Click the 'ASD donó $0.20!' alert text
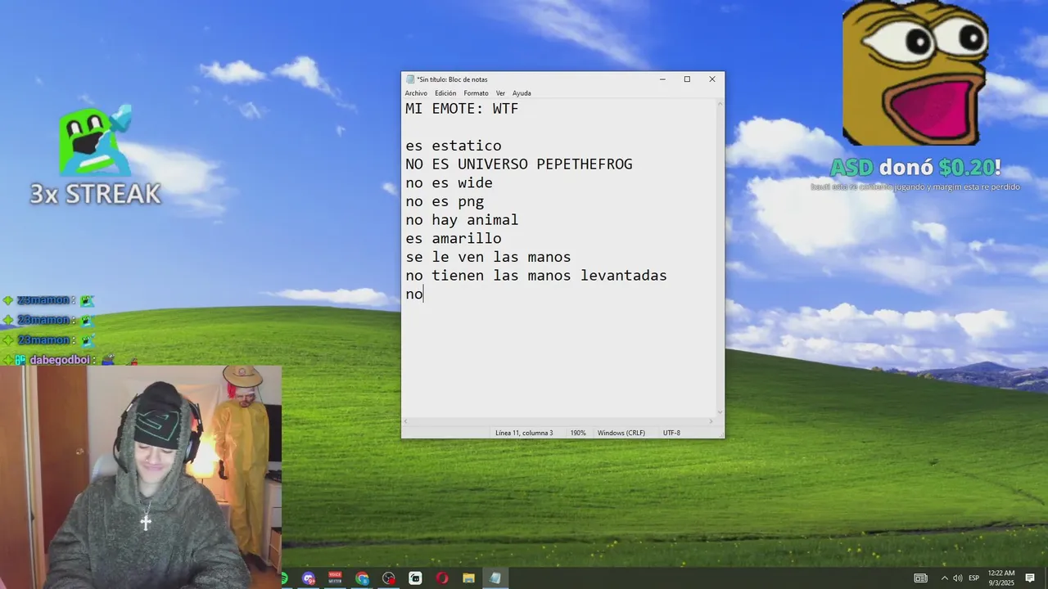The image size is (1048, 589). pyautogui.click(x=915, y=168)
